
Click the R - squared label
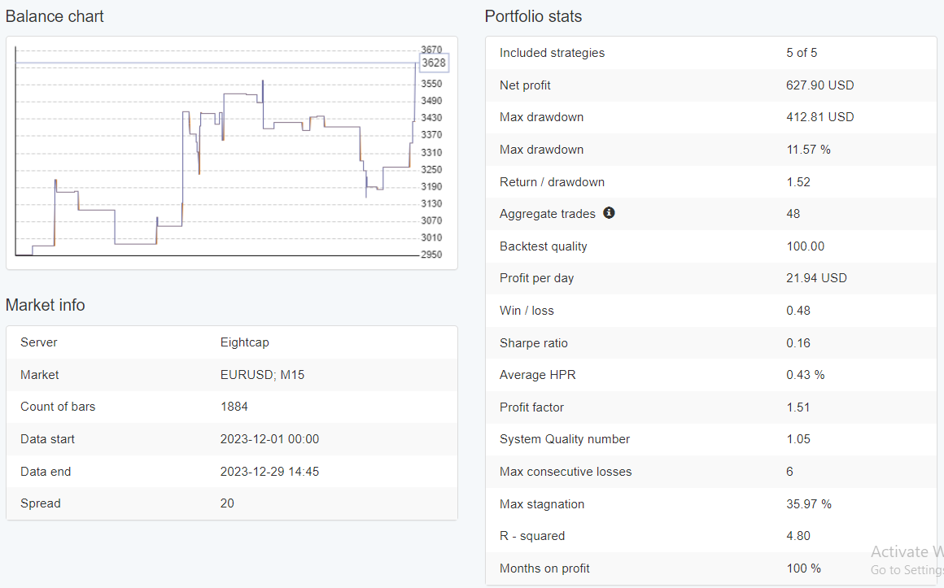point(532,536)
